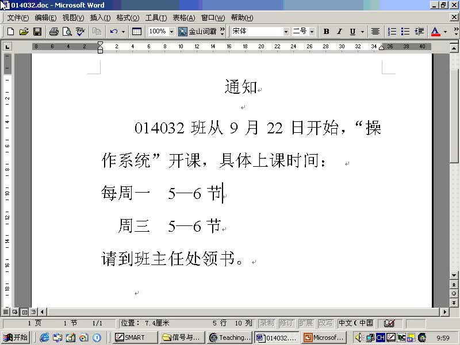Switch to 信号与… folder window
This screenshot has width=460, height=345.
(x=182, y=338)
